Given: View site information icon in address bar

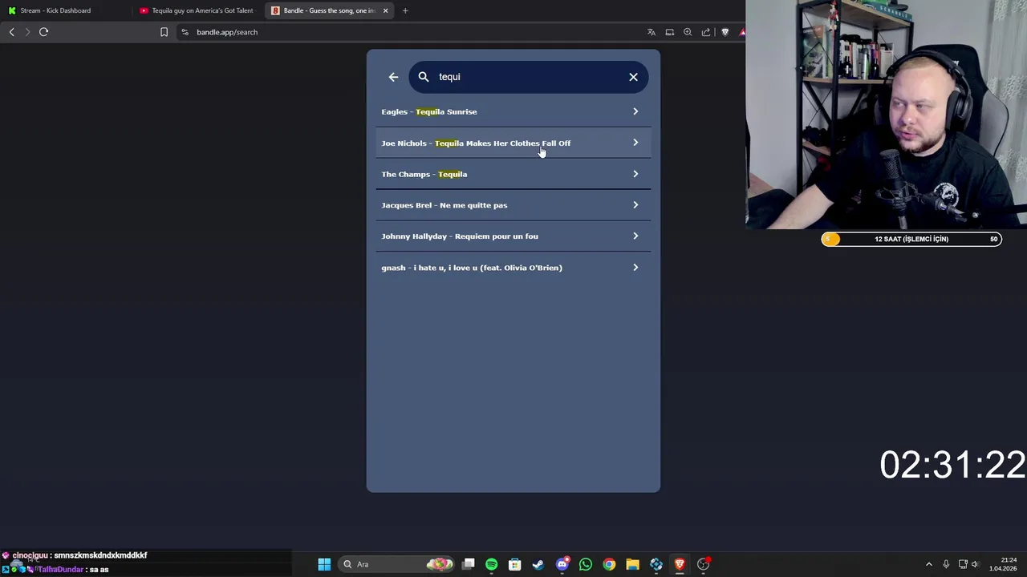Looking at the screenshot, I should click(185, 32).
